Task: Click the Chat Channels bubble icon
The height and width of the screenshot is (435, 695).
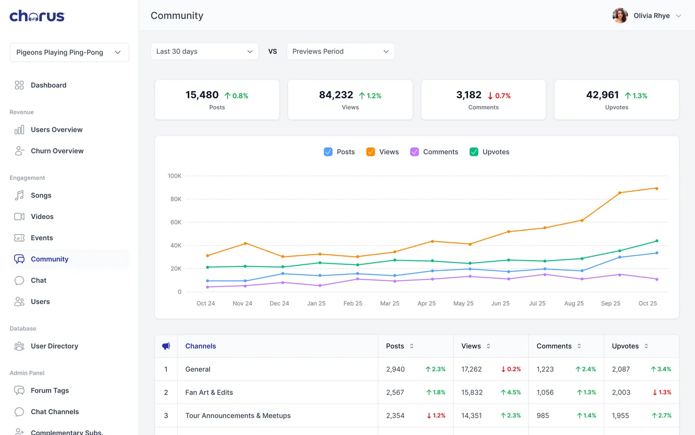Action: [x=19, y=412]
